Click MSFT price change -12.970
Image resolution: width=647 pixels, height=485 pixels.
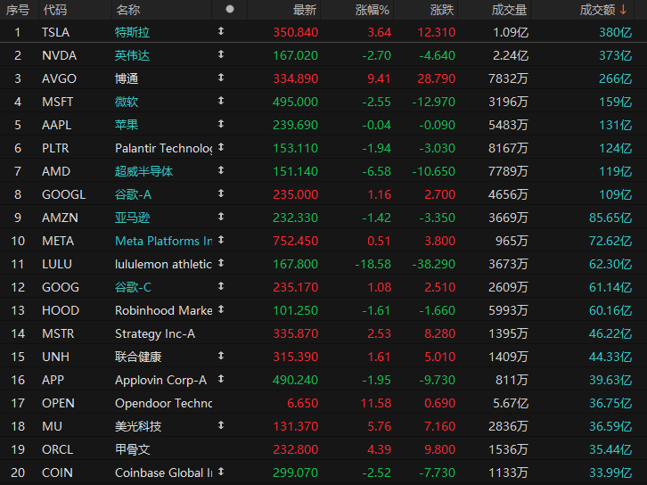click(x=434, y=102)
